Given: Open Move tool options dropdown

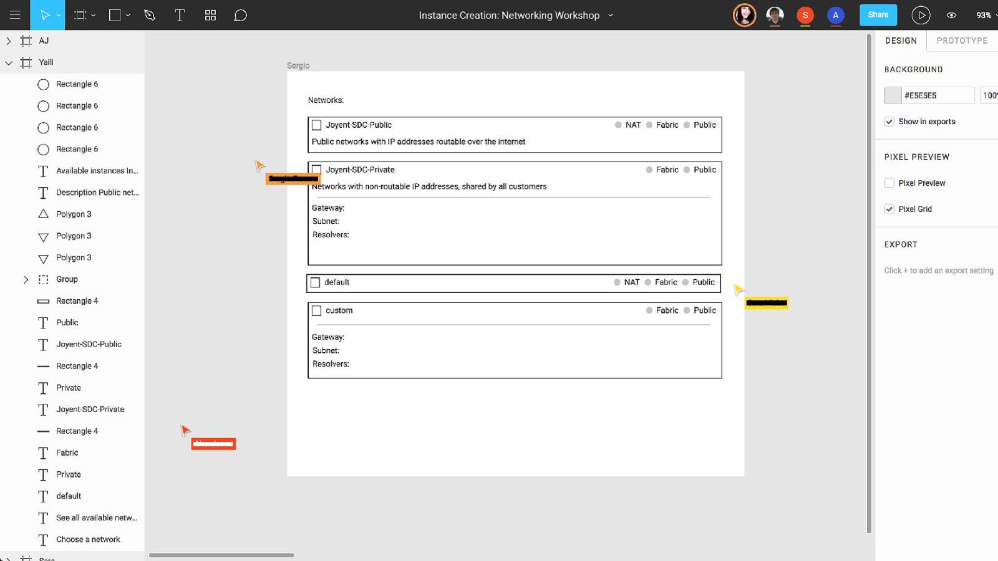Looking at the screenshot, I should click(x=59, y=16).
